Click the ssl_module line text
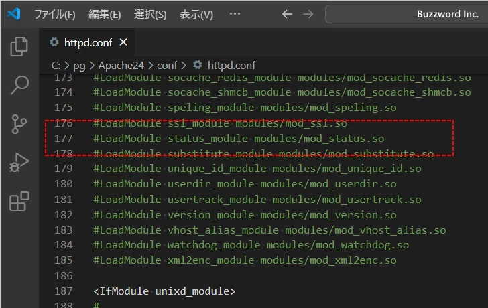Image resolution: width=488 pixels, height=308 pixels. (x=220, y=123)
